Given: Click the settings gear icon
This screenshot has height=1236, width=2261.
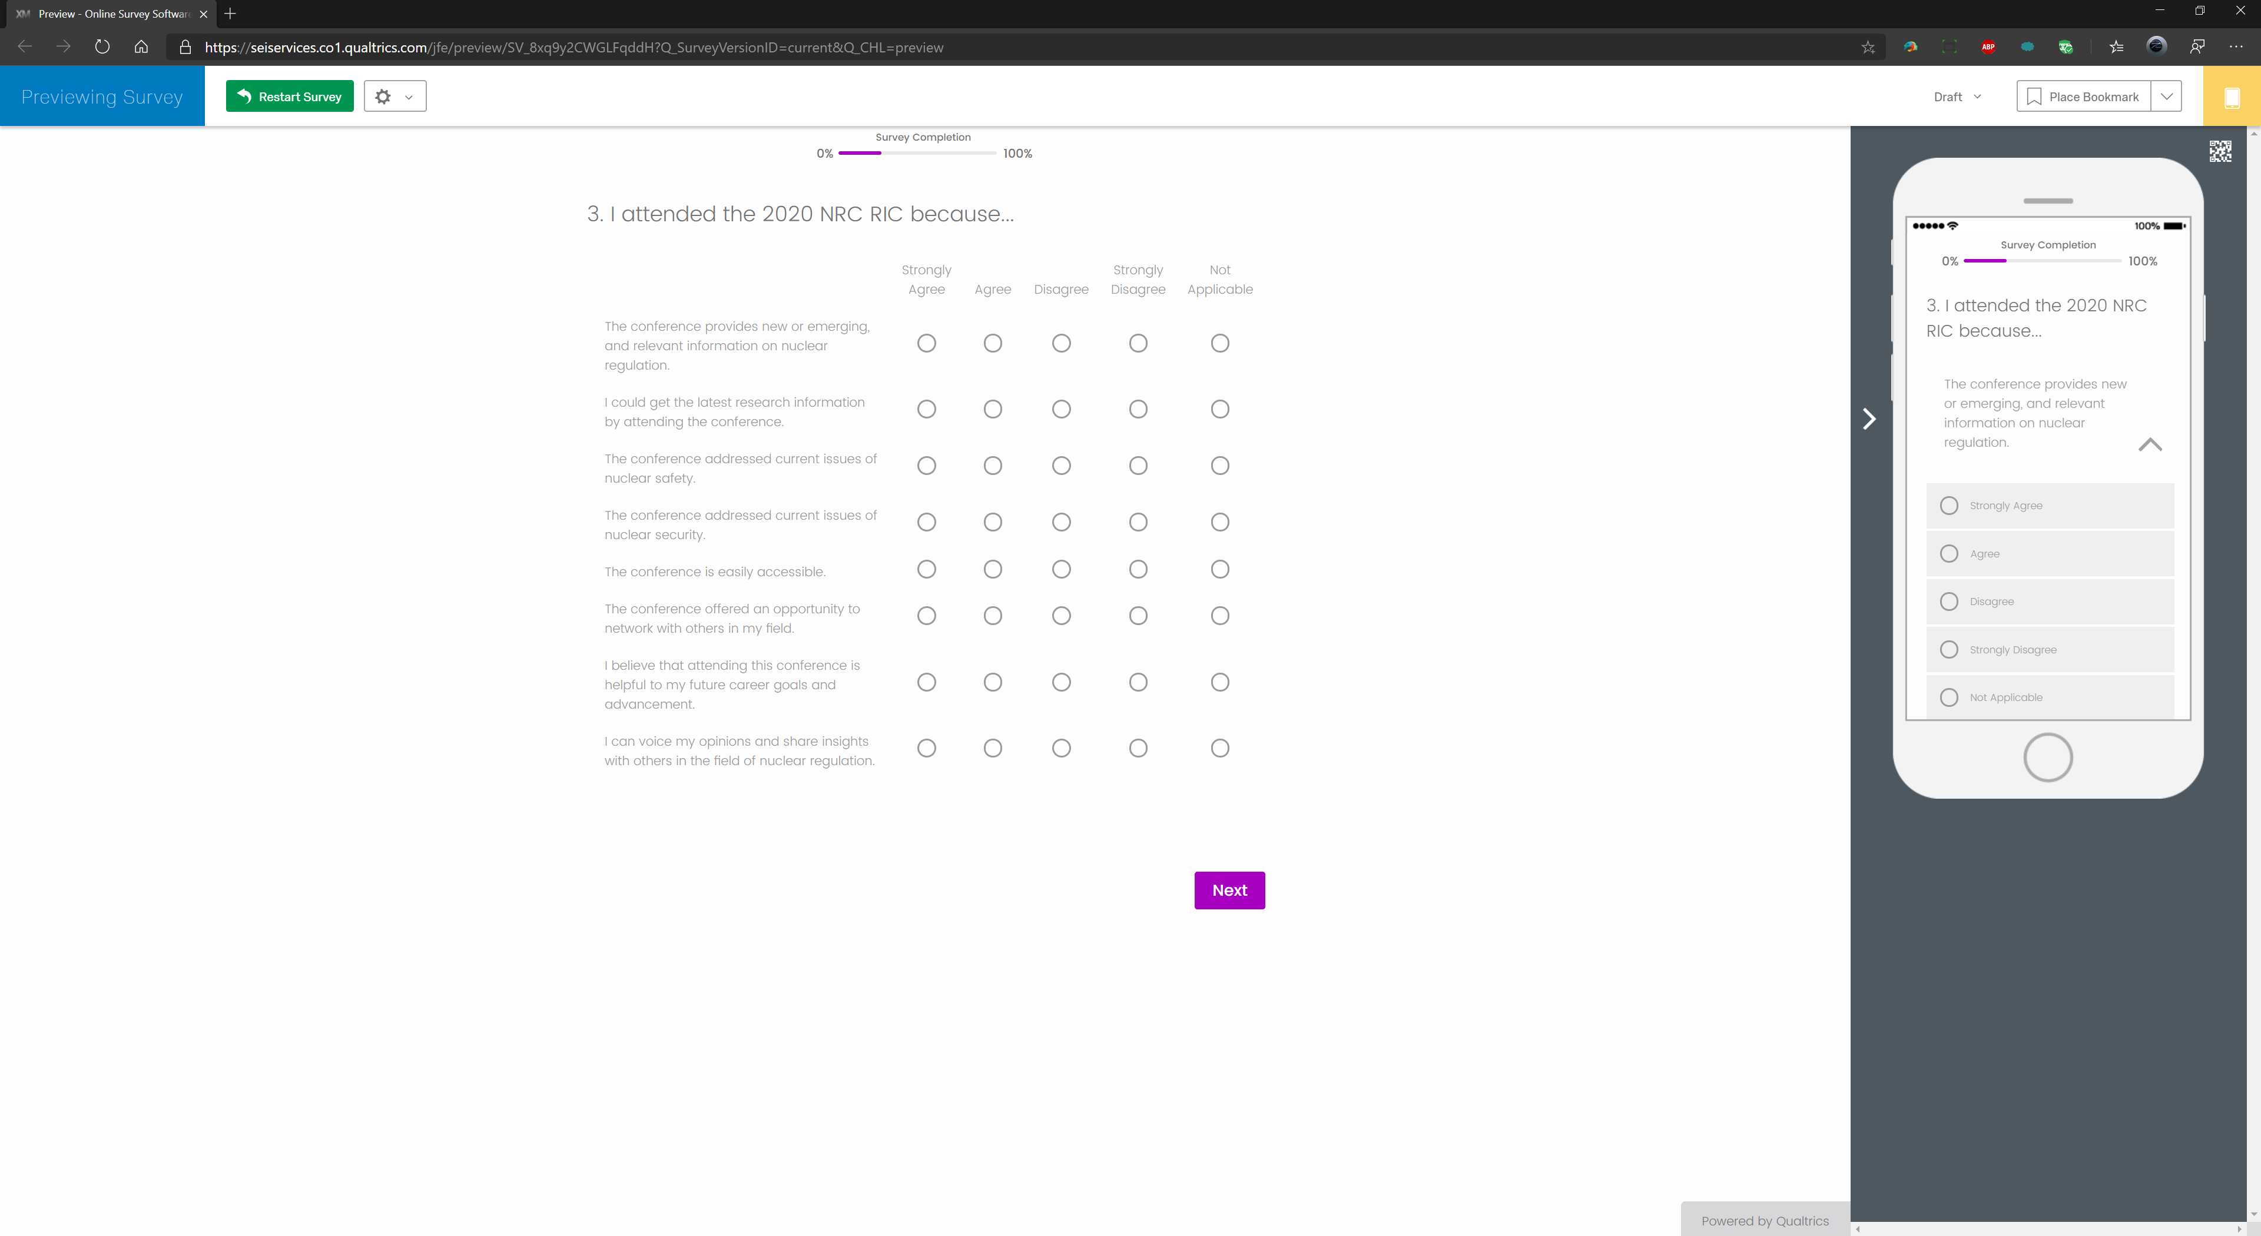Looking at the screenshot, I should click(383, 97).
